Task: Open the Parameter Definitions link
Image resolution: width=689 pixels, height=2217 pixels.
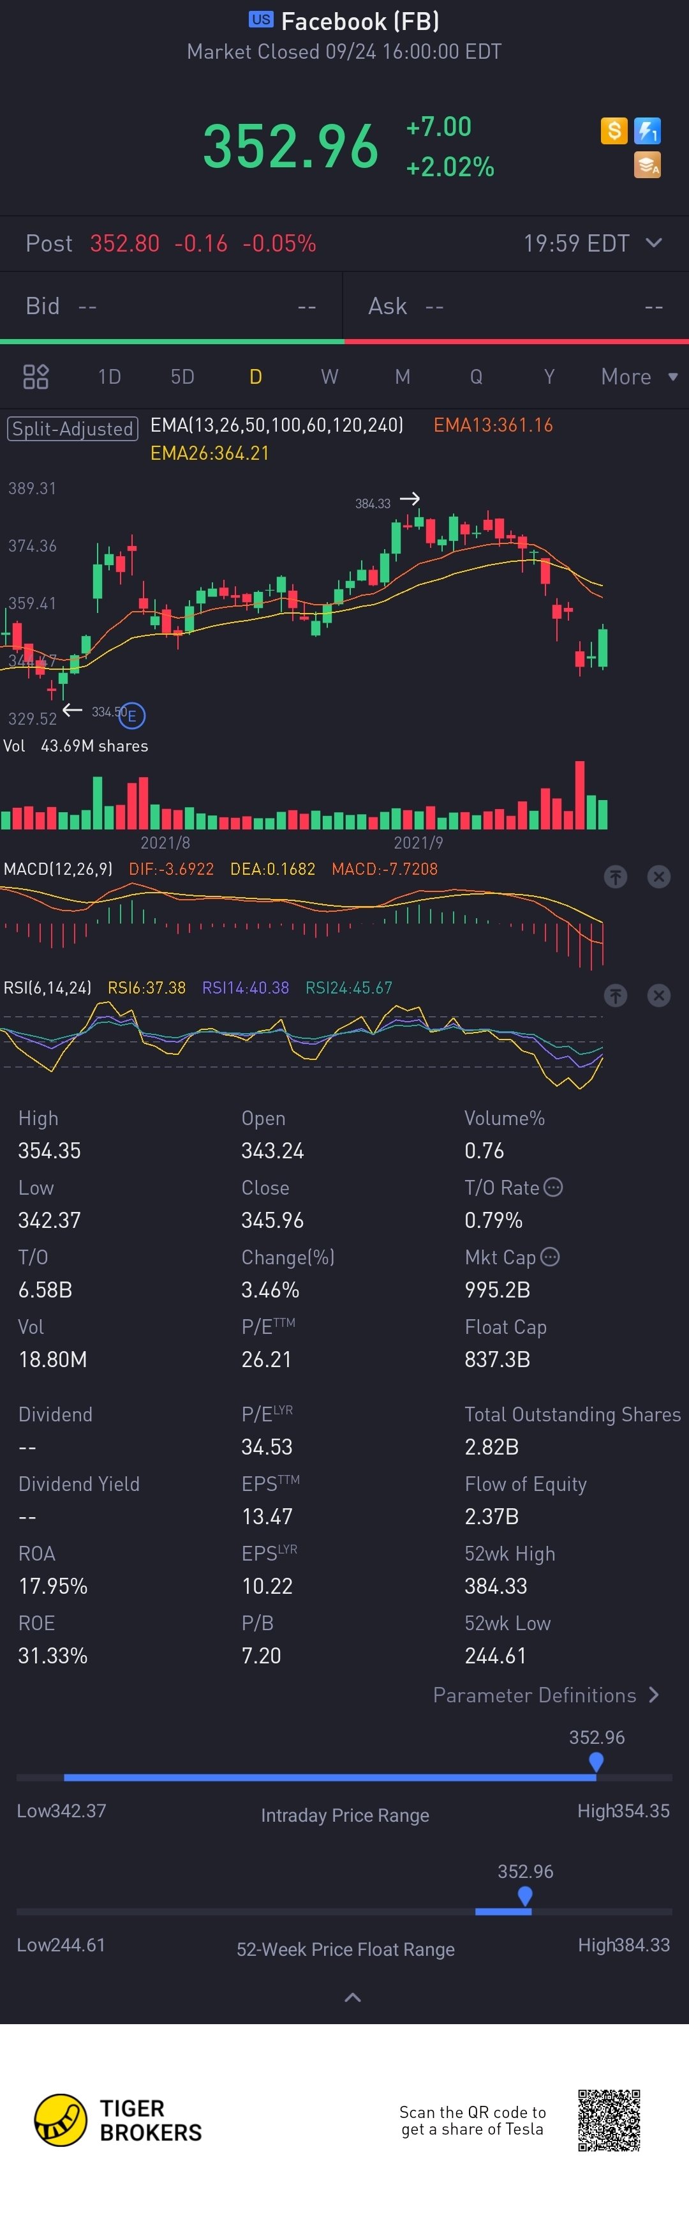Action: coord(546,1695)
